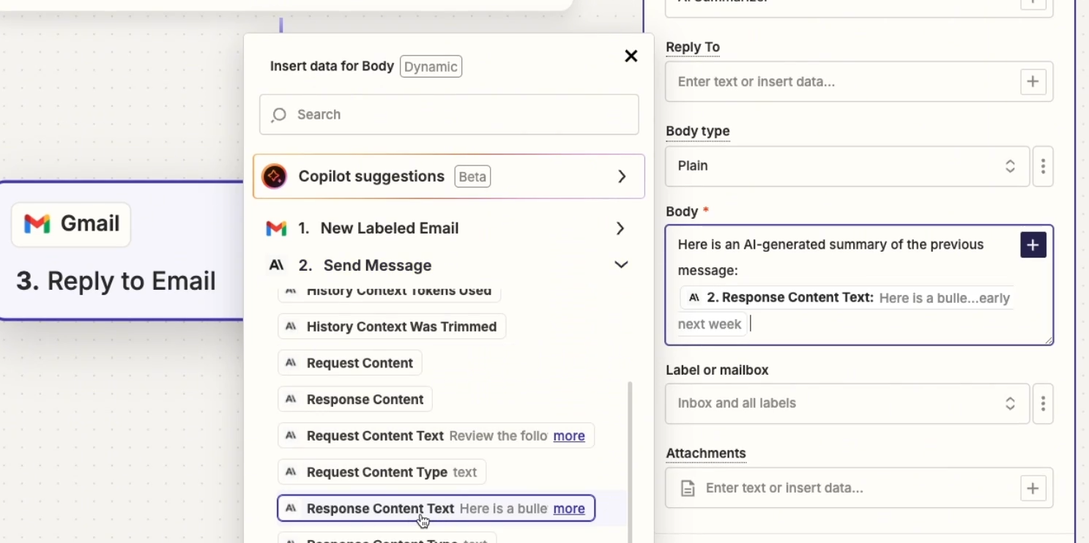1089x543 pixels.
Task: Click the Dynamic tag next to Insert data
Action: click(x=431, y=67)
